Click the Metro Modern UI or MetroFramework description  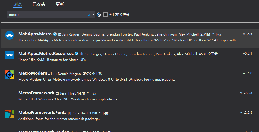coord(97,80)
